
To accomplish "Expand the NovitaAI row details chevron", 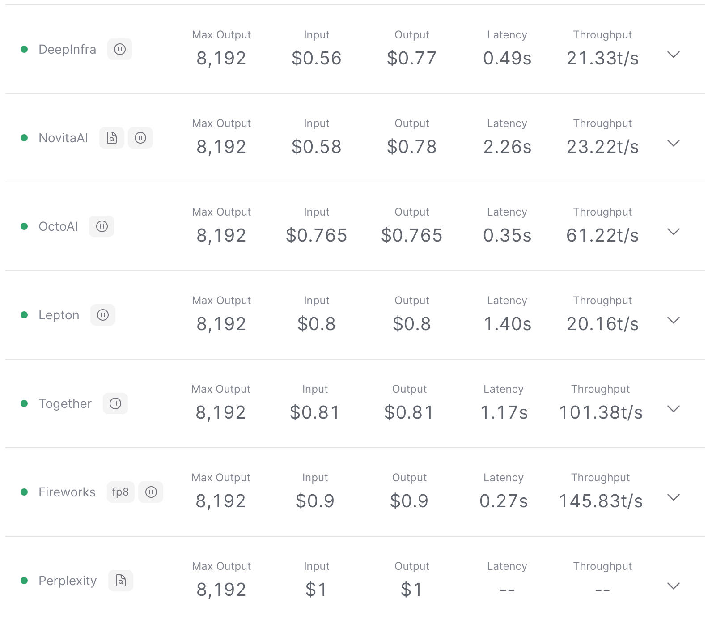I will pos(673,143).
